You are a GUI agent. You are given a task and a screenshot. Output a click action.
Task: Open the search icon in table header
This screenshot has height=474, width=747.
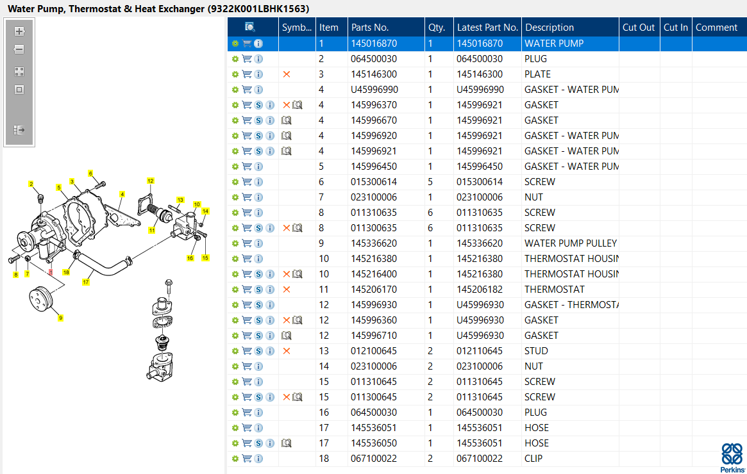[x=249, y=27]
